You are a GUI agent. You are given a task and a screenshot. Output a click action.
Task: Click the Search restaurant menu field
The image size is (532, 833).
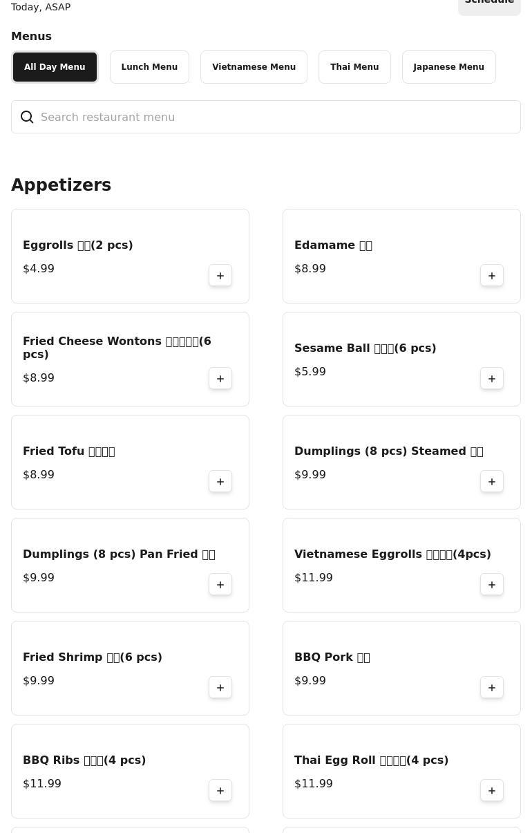266,117
